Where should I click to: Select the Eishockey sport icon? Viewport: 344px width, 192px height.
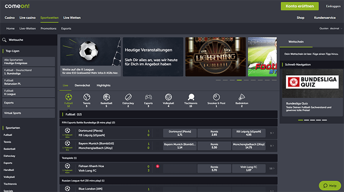point(128,97)
